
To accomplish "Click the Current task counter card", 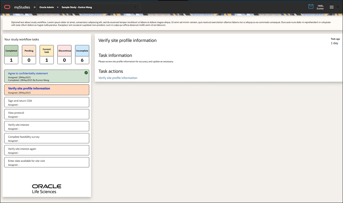I will point(46,54).
